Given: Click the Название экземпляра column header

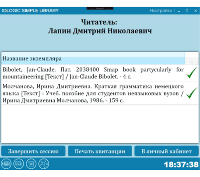Looking at the screenshot, I should (x=93, y=58).
